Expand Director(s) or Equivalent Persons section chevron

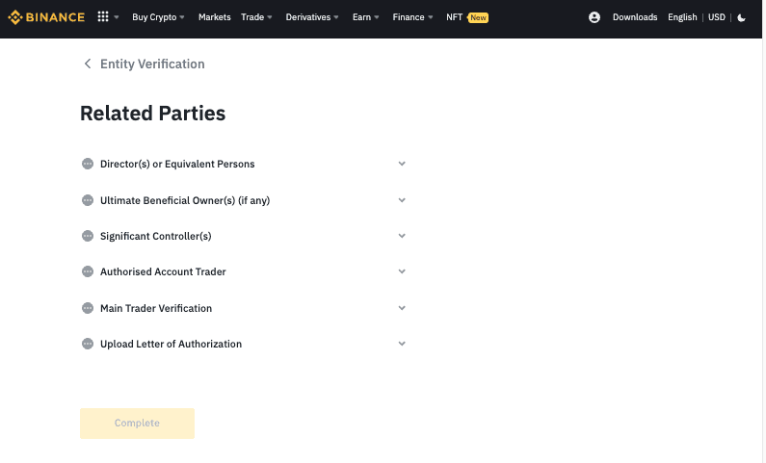tap(402, 164)
